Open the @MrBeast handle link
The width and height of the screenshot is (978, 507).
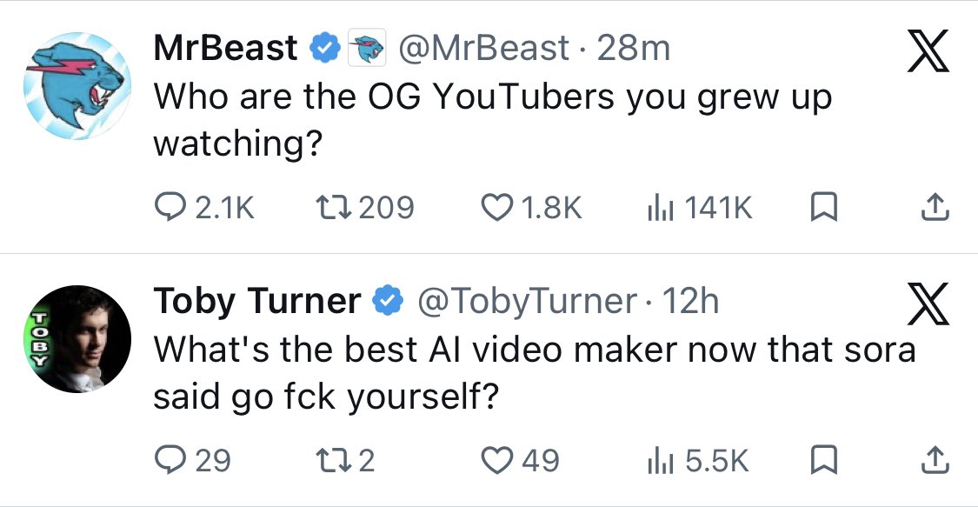483,49
